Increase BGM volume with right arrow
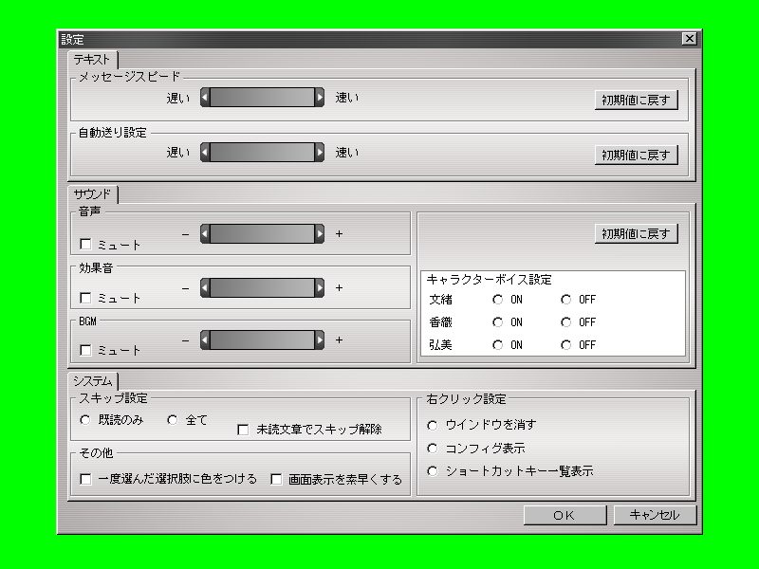Viewport: 759px width, 569px height. point(320,340)
